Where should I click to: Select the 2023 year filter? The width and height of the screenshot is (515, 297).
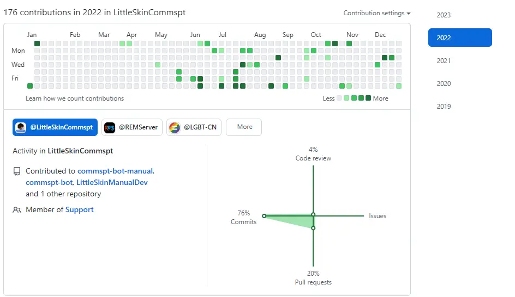coord(444,15)
